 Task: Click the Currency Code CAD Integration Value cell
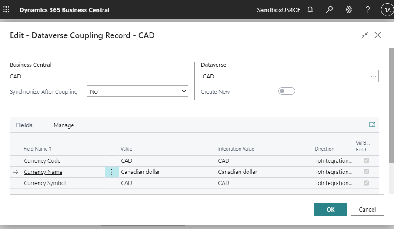tap(223, 160)
